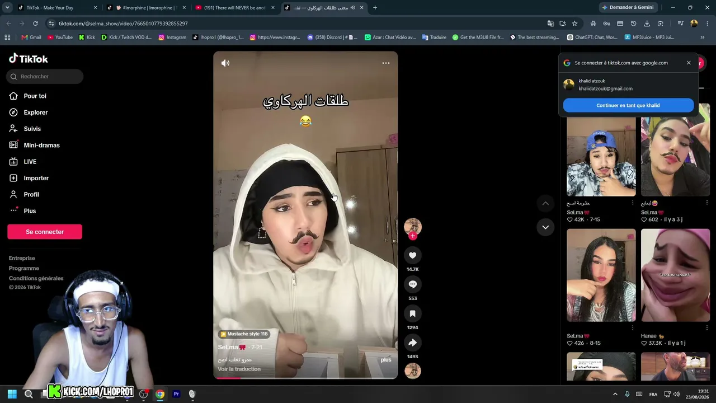
Task: Open the video's three-dot options menu
Action: [386, 63]
